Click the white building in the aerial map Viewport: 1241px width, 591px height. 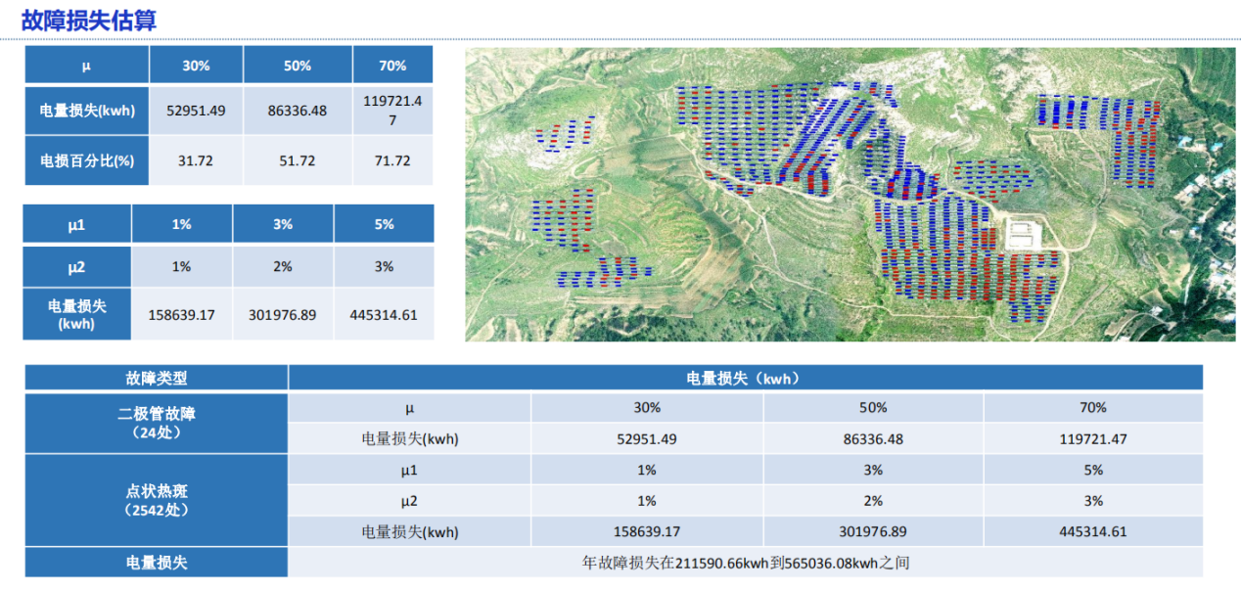(x=1022, y=234)
